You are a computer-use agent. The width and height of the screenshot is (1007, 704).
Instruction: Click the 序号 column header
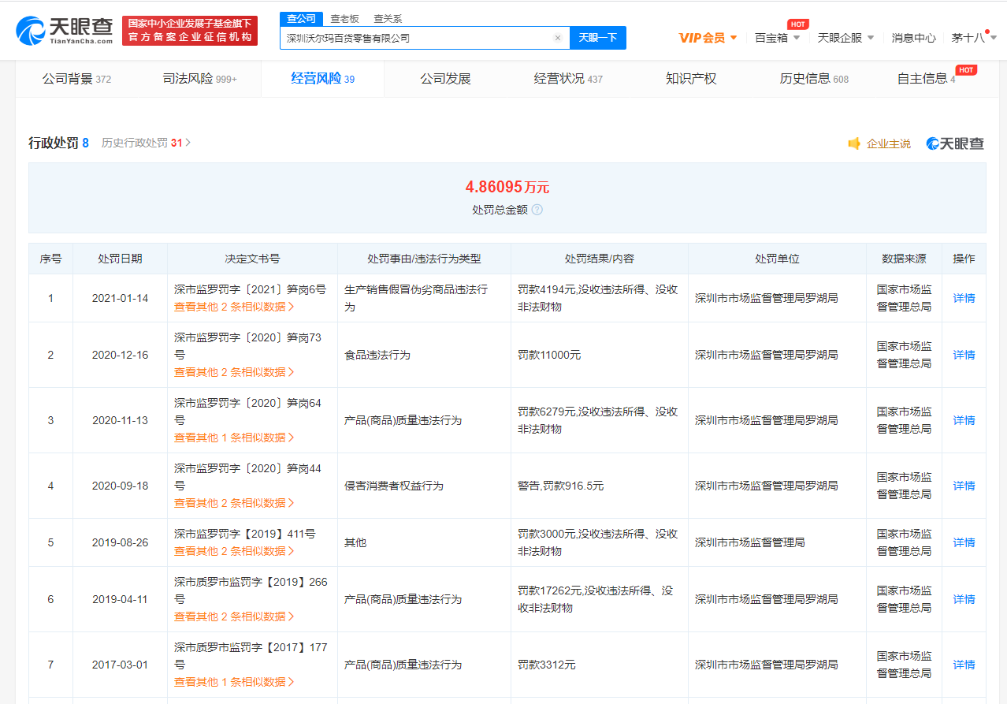50,259
